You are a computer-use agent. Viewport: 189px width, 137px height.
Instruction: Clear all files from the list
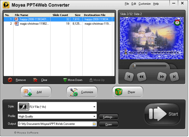pyautogui.click(x=40, y=80)
